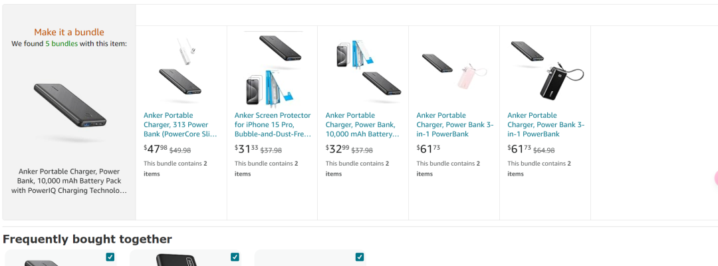Viewport: 718px width, 266px height.
Task: View the 10,000 mAh Battery bundle image
Action: pos(363,70)
